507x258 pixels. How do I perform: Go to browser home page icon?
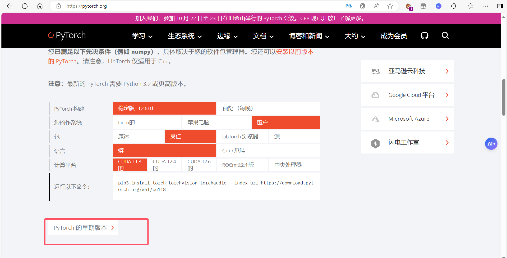tap(40, 6)
